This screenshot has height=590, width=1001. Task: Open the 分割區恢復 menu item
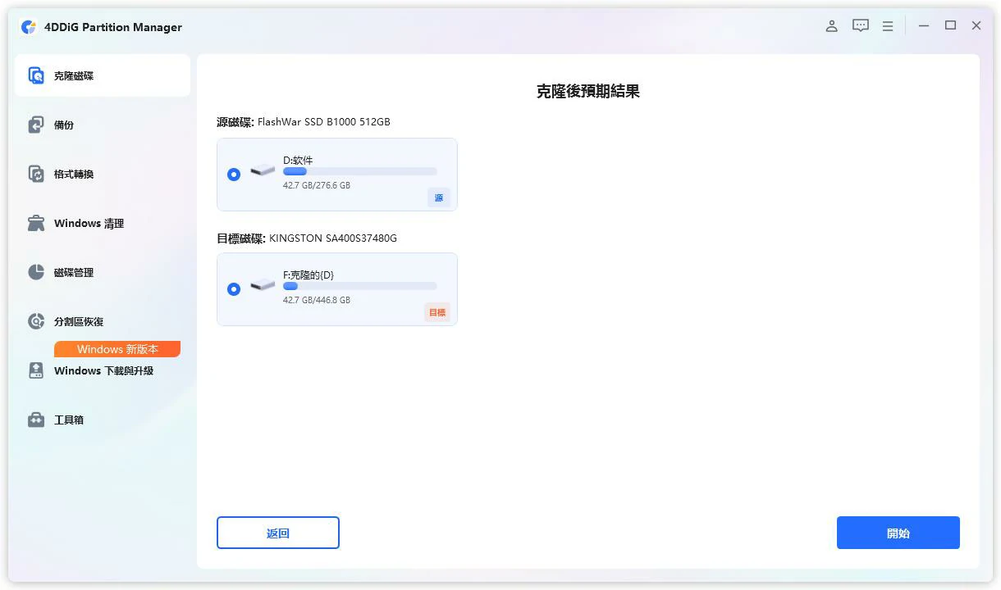point(103,321)
